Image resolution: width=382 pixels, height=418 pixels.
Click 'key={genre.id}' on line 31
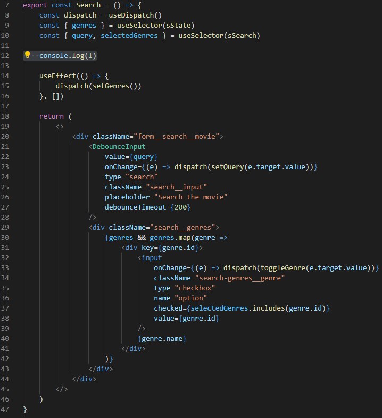coord(170,248)
